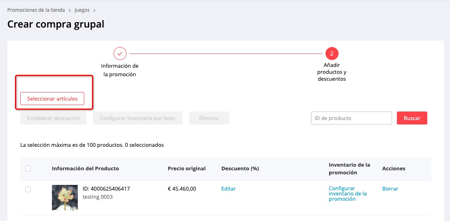This screenshot has width=450, height=221.
Task: Click the Descuento (%) column header
Action: (240, 168)
